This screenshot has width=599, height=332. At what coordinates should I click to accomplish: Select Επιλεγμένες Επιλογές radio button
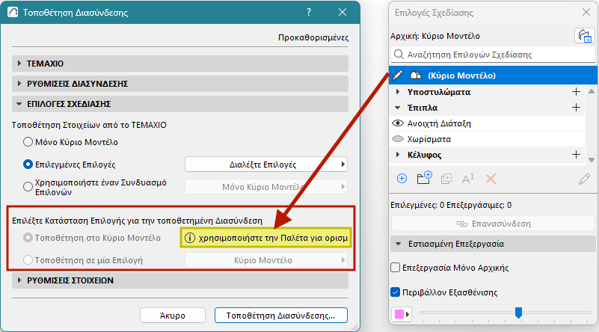click(28, 165)
